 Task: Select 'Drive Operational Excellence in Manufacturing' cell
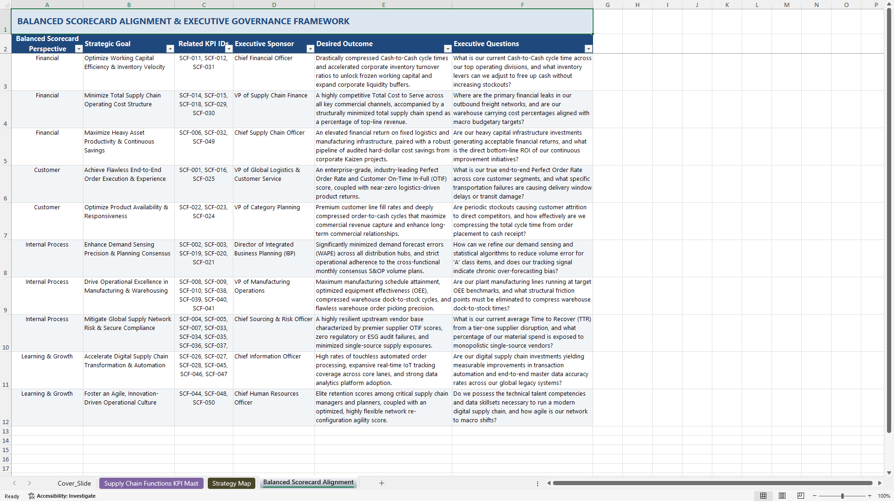pos(129,295)
